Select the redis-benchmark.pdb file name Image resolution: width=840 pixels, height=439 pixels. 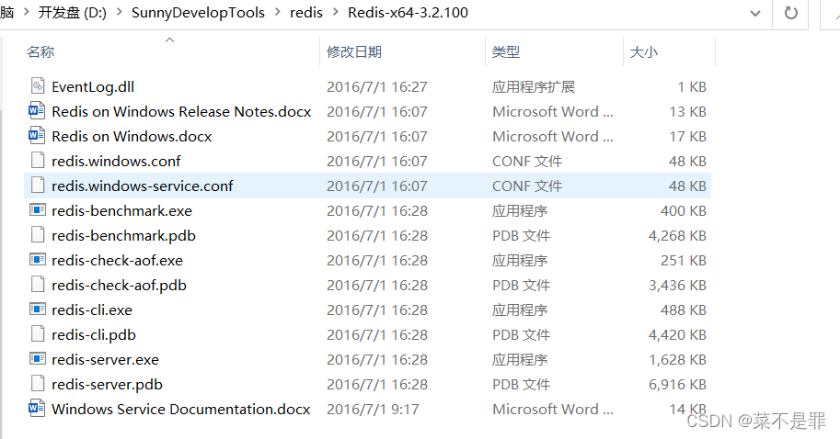[x=124, y=235]
